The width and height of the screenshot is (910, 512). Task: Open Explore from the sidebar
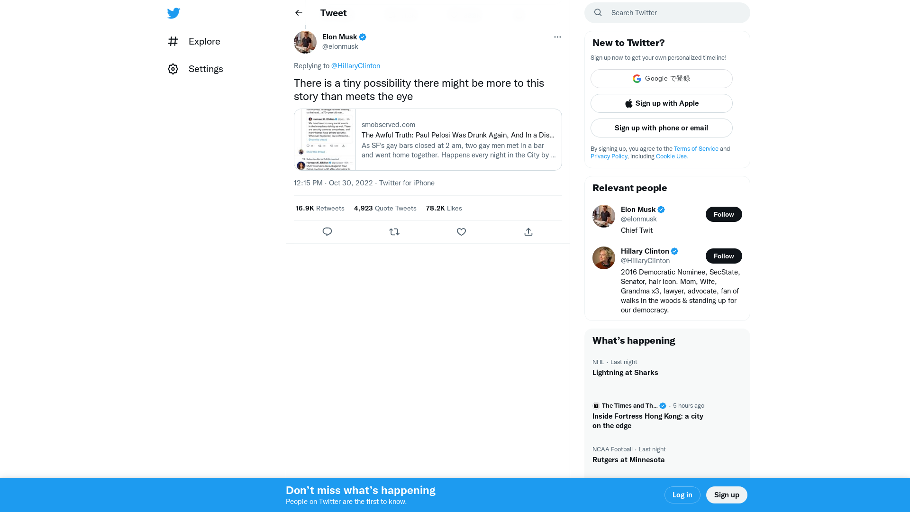tap(204, 41)
